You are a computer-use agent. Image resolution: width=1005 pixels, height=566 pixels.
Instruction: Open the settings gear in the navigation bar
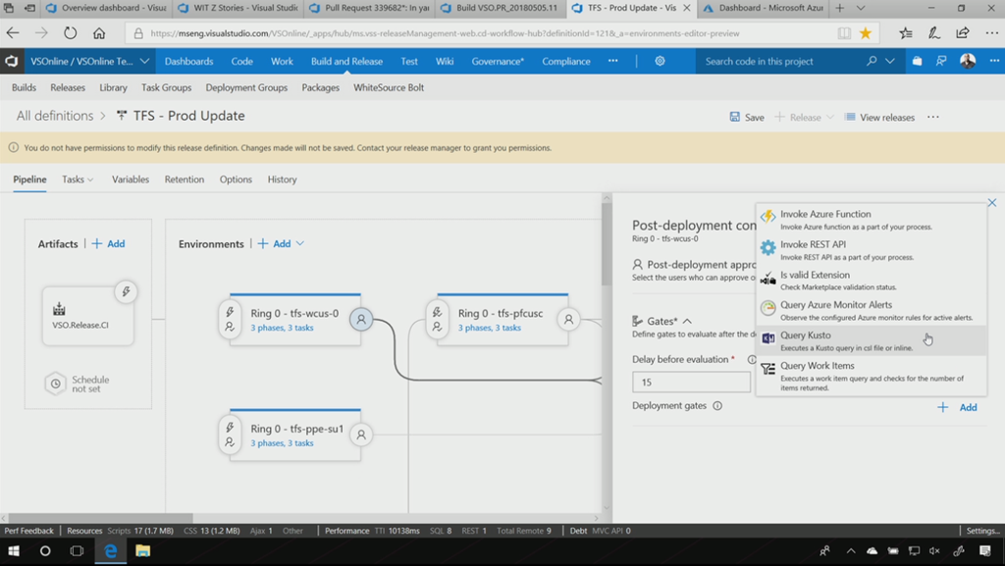click(x=660, y=62)
